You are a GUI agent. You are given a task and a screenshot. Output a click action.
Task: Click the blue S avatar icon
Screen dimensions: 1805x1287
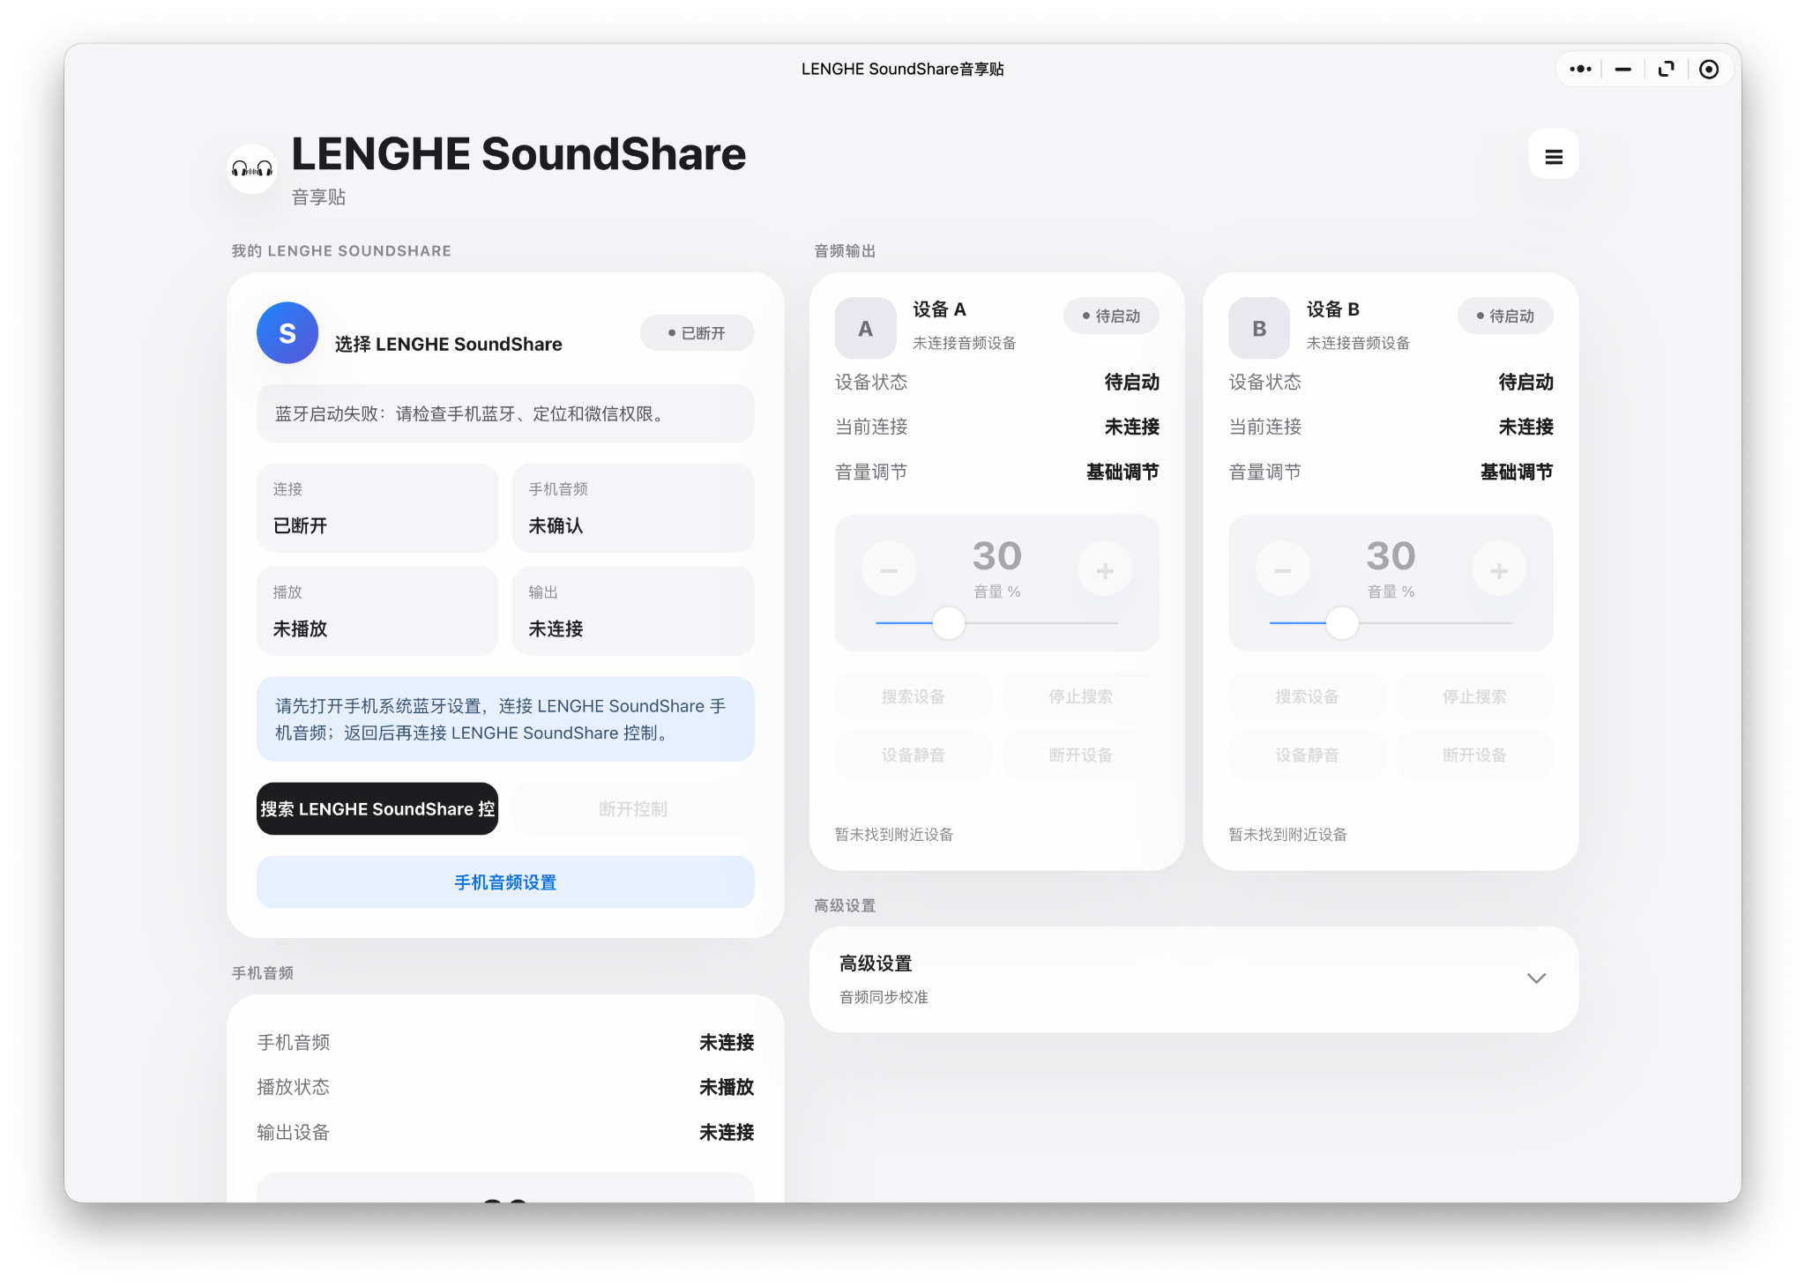pyautogui.click(x=287, y=333)
